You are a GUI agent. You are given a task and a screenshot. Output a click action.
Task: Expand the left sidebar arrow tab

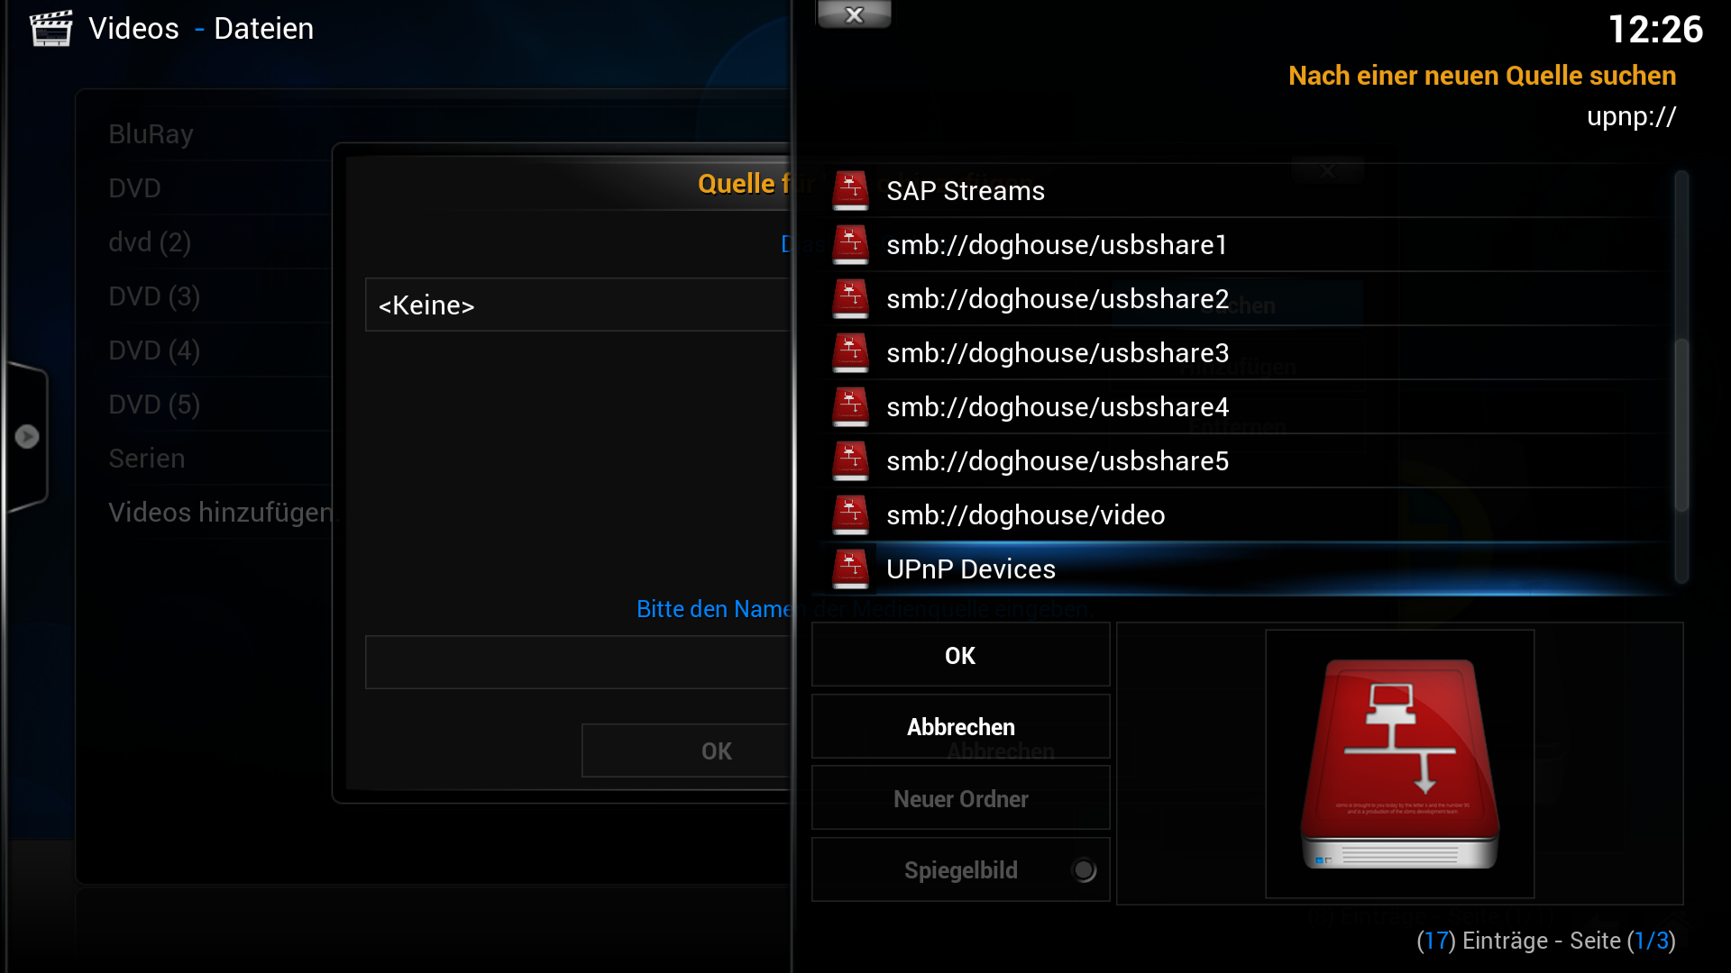point(26,437)
